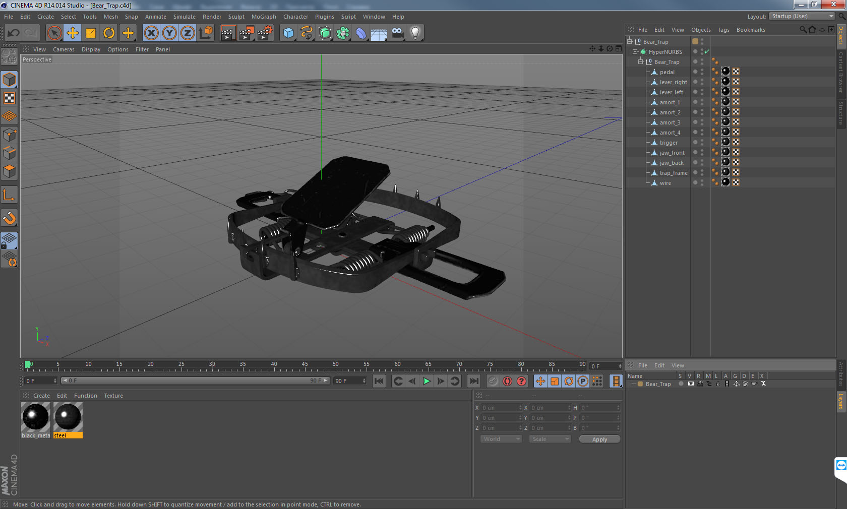Select the lever_left object
847x509 pixels.
671,92
